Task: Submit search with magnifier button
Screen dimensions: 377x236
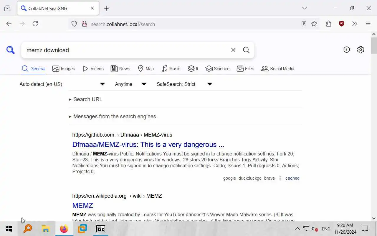Action: pyautogui.click(x=246, y=50)
